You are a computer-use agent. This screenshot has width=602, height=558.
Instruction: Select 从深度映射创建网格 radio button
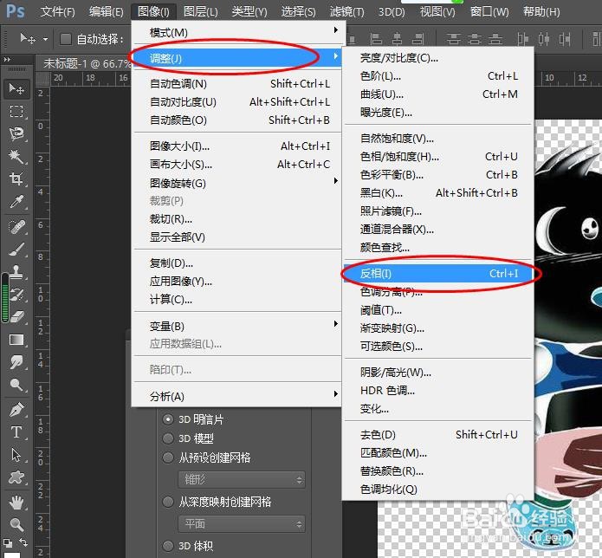(x=168, y=502)
